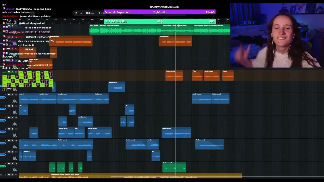Image resolution: width=324 pixels, height=182 pixels.
Task: Select the rightmost orange clip on the emote-covered track
Action: click(228, 75)
